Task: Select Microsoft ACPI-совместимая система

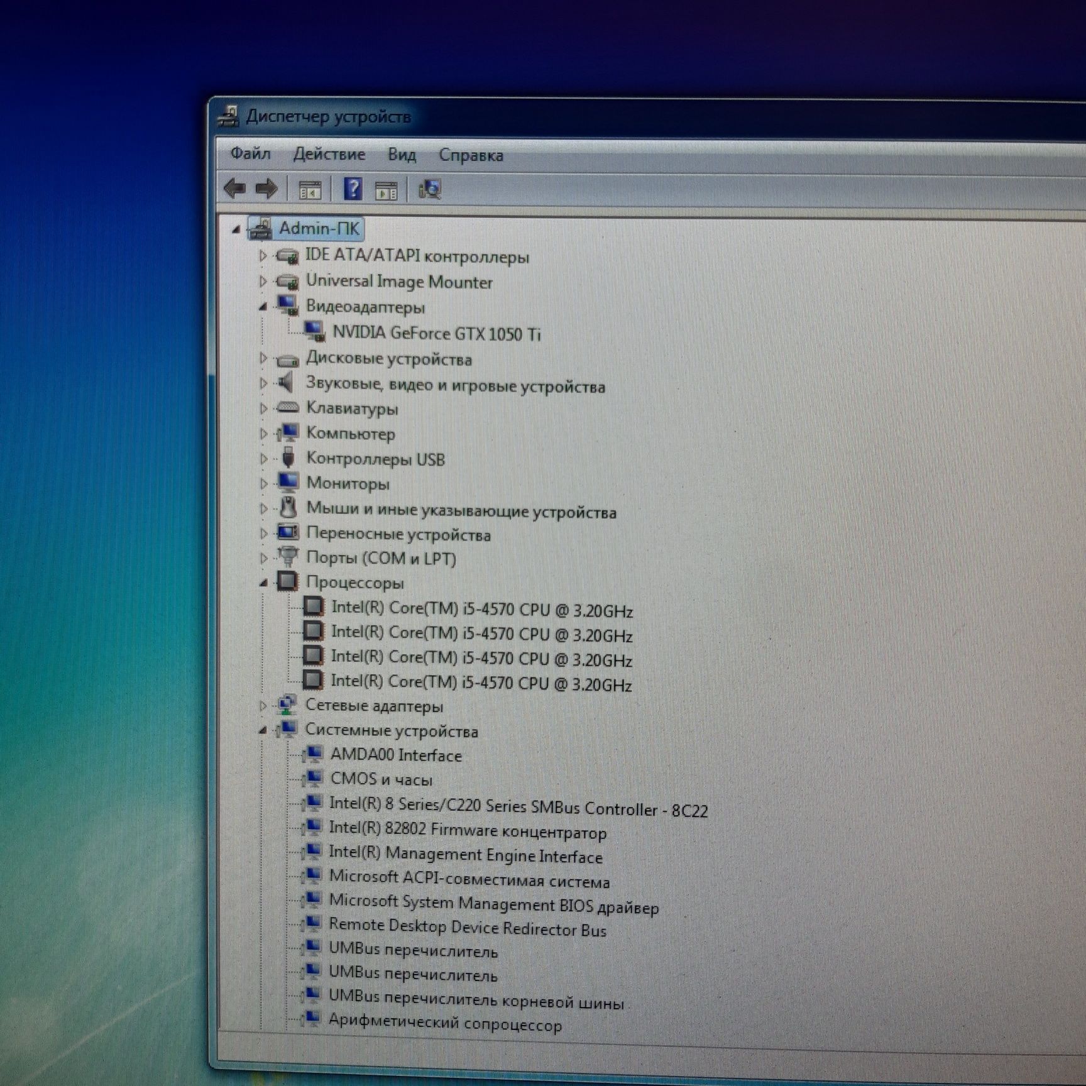Action: (469, 879)
